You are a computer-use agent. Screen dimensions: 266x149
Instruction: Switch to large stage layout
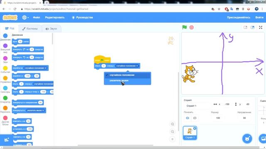[x=252, y=27]
